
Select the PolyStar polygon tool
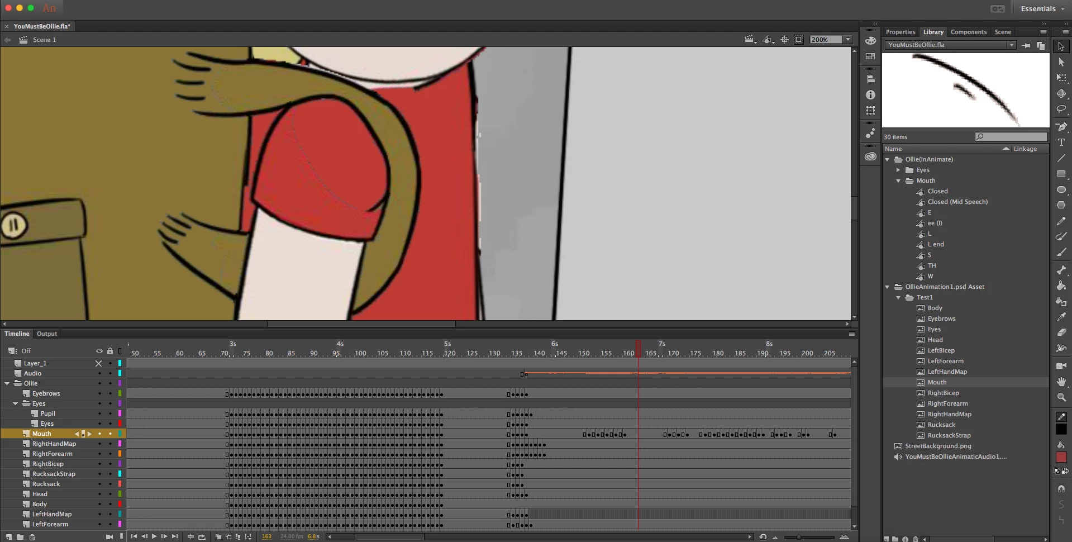click(x=1061, y=205)
